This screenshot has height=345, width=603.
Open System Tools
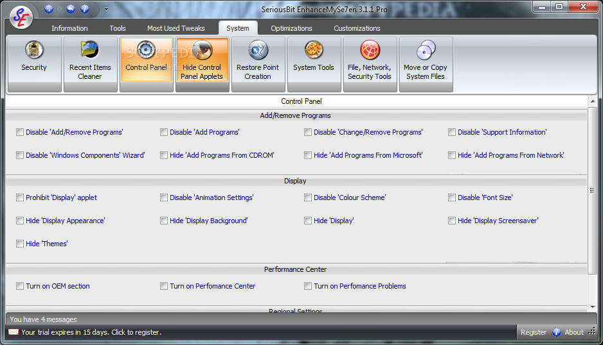point(314,64)
